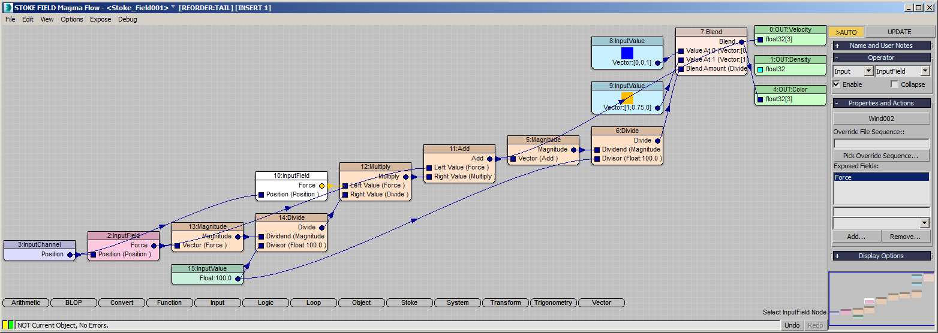Open the Edit menu
The height and width of the screenshot is (333, 938).
coord(28,19)
